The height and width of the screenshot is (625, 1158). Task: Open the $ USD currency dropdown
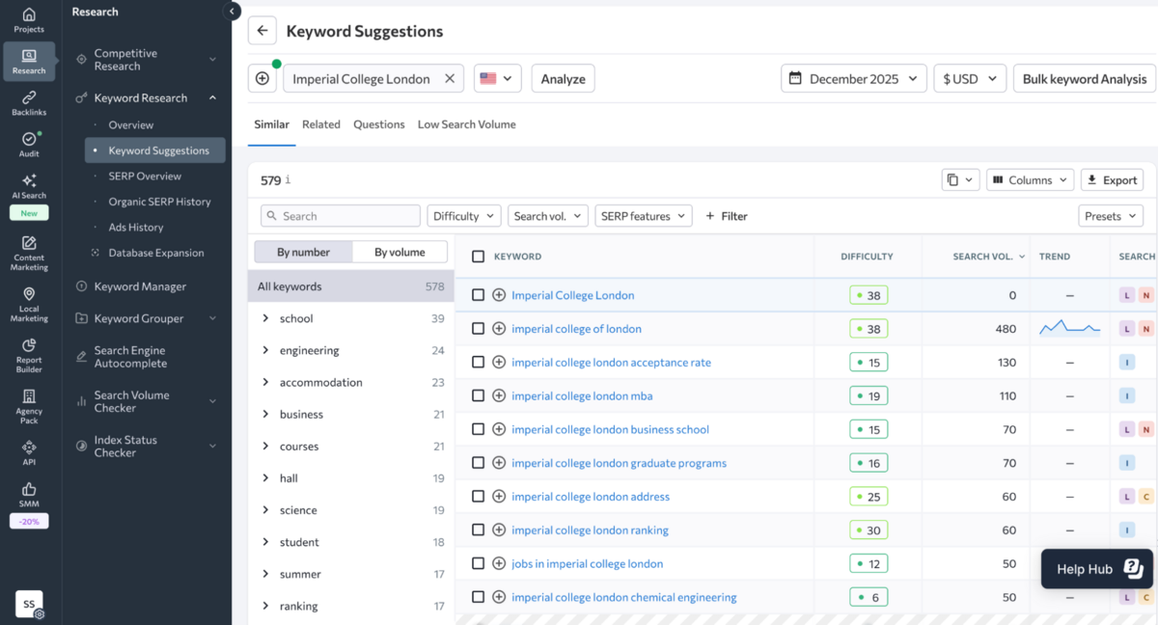(970, 79)
